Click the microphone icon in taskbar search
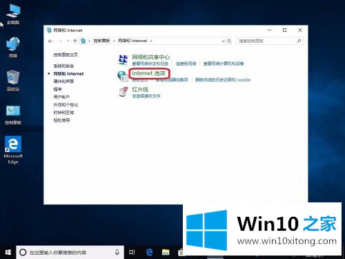This screenshot has height=259, width=345. coord(117,252)
